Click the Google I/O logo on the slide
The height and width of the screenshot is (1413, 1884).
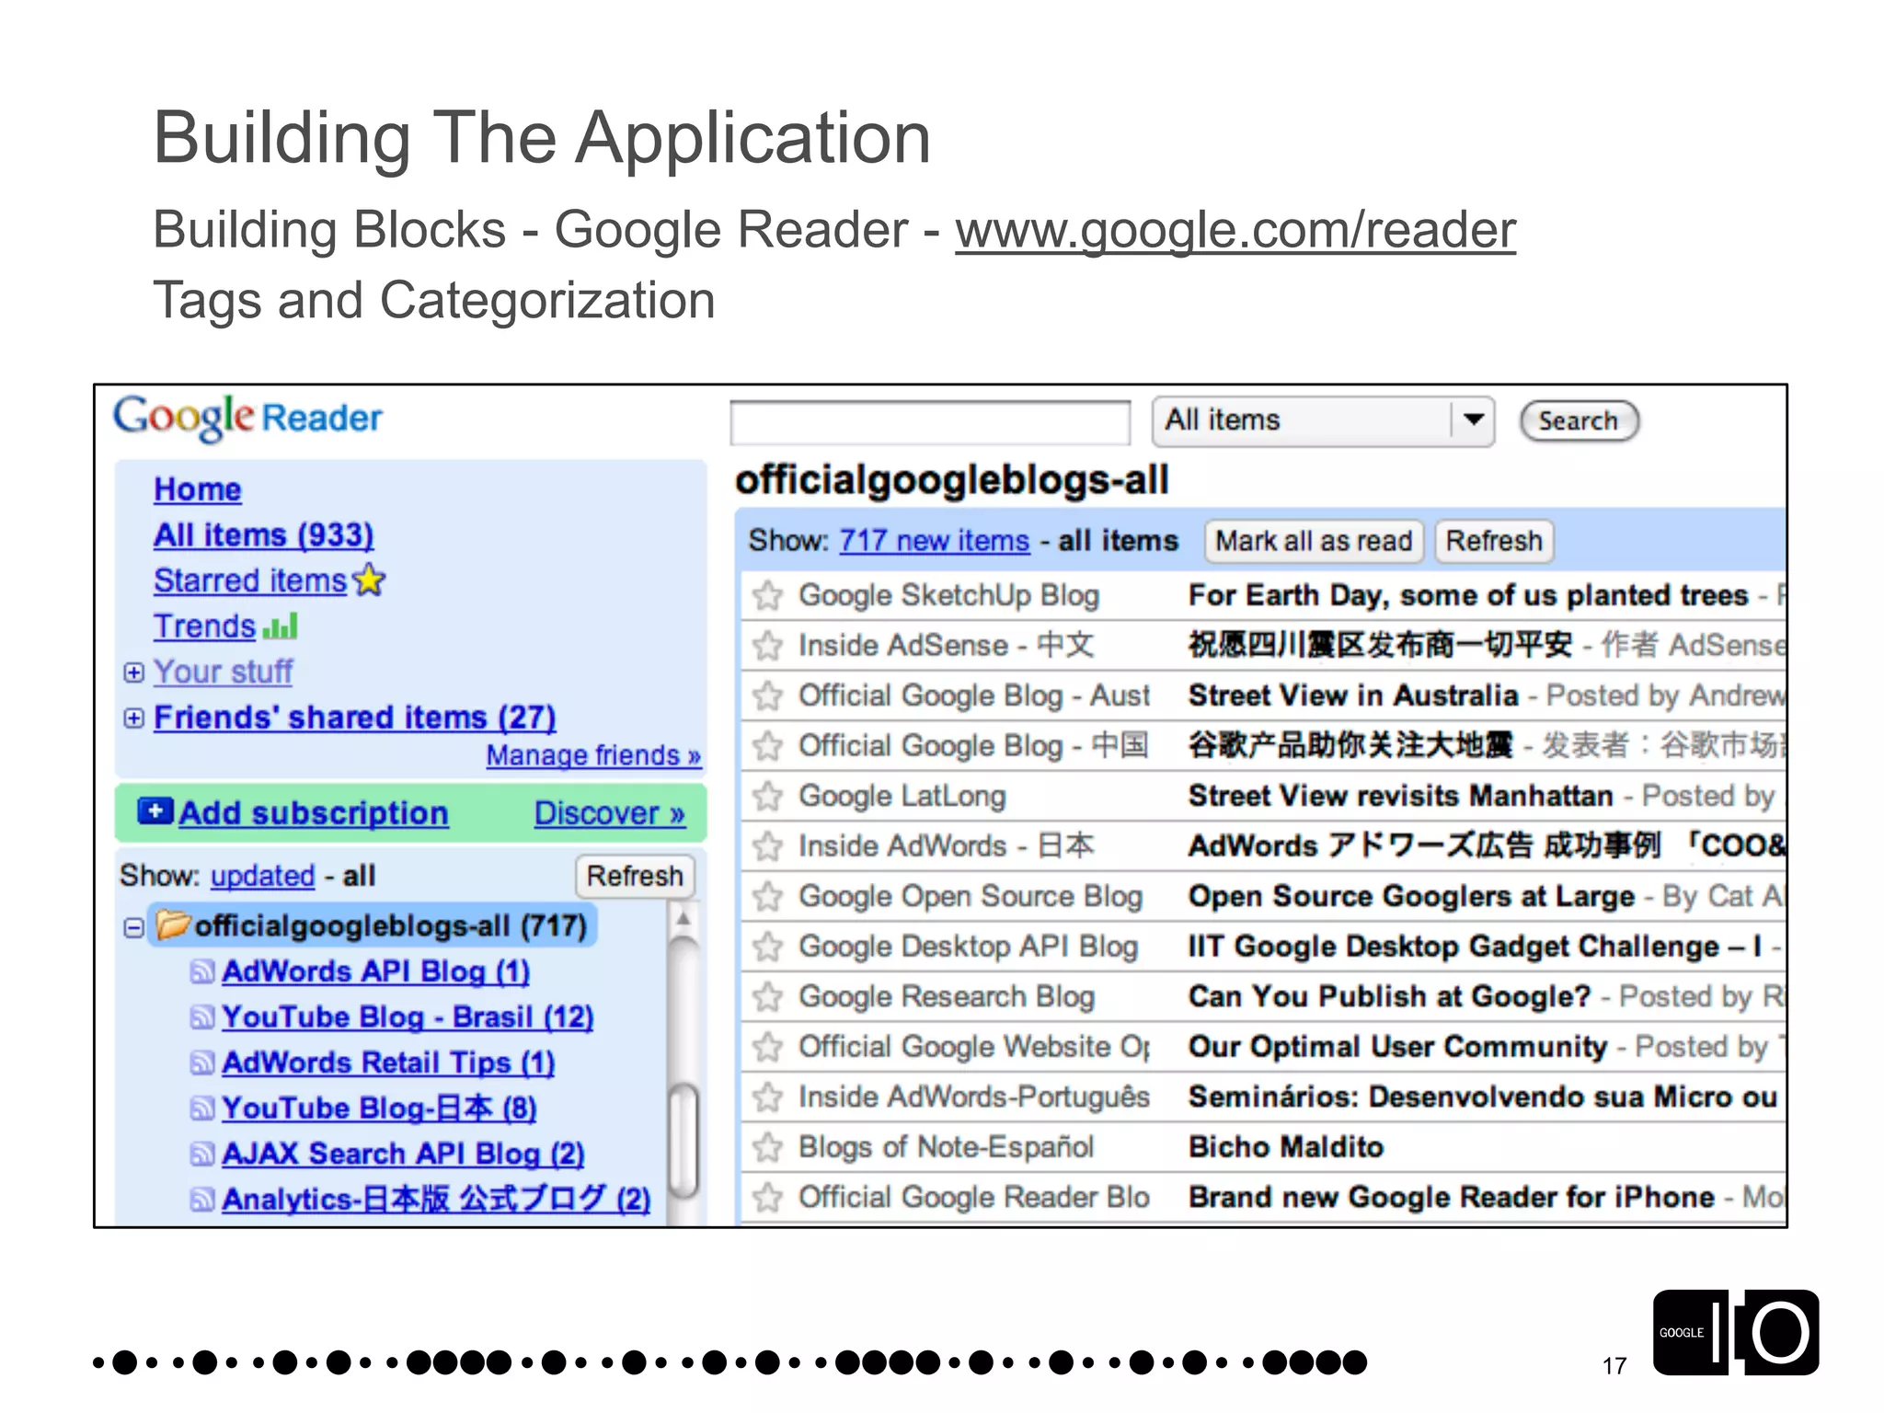(x=1736, y=1333)
